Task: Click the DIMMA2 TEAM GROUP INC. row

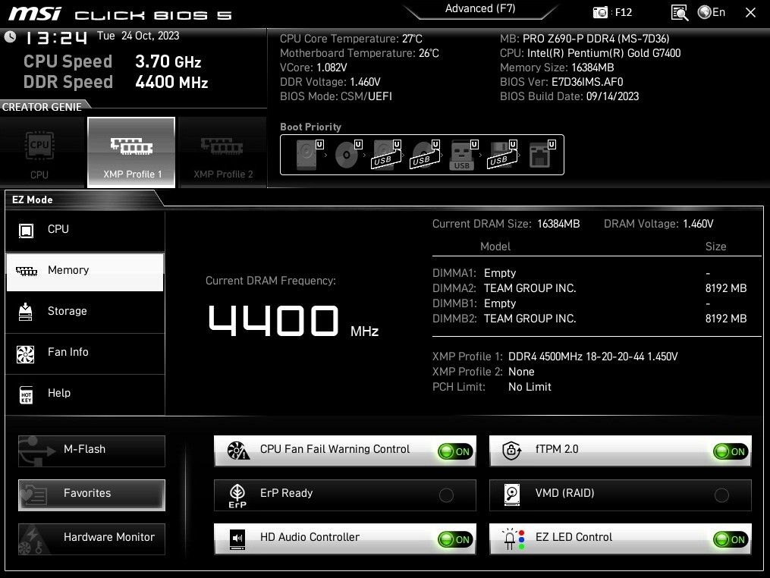Action: tap(589, 288)
